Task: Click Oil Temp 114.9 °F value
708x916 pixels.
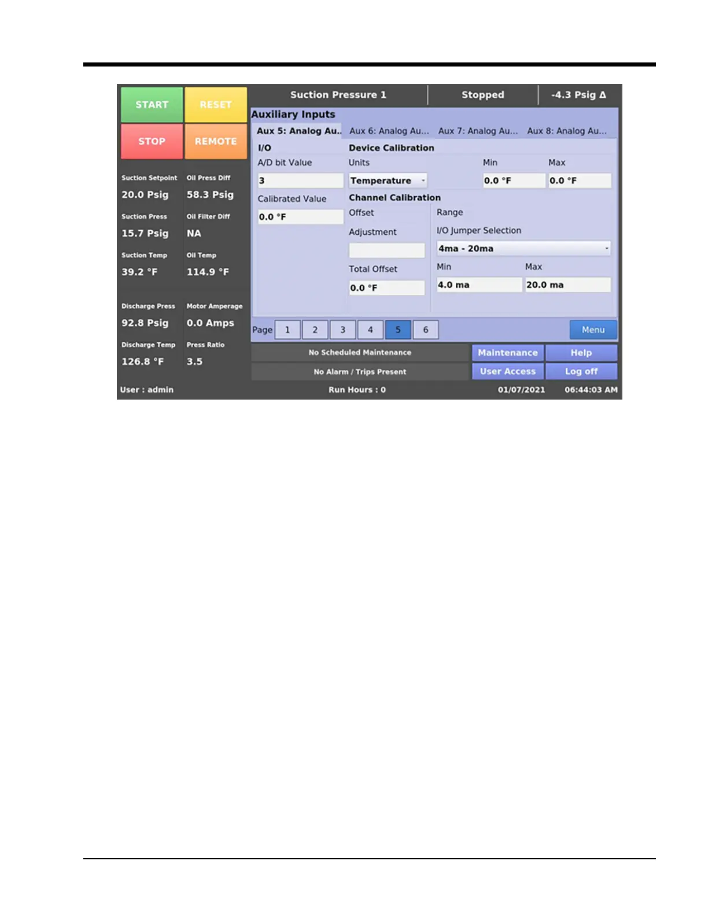Action: tap(208, 272)
